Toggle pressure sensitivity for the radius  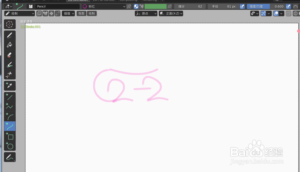tap(242, 6)
